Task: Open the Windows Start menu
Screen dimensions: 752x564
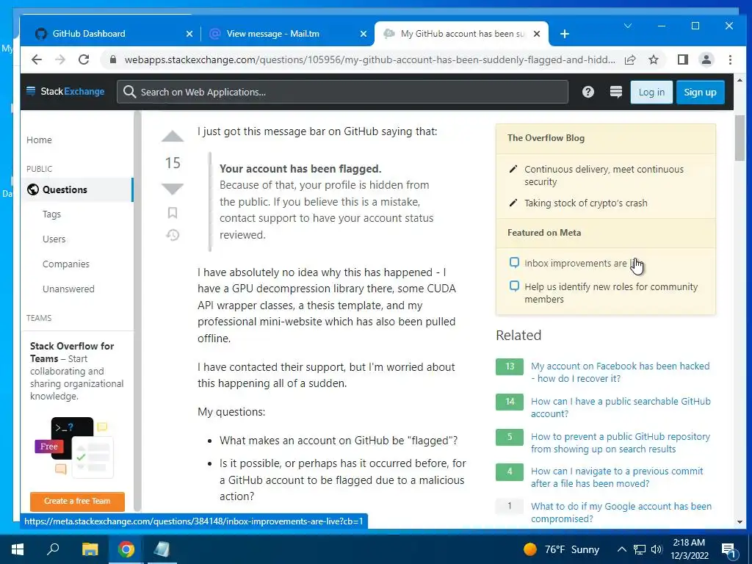Action: (18, 549)
